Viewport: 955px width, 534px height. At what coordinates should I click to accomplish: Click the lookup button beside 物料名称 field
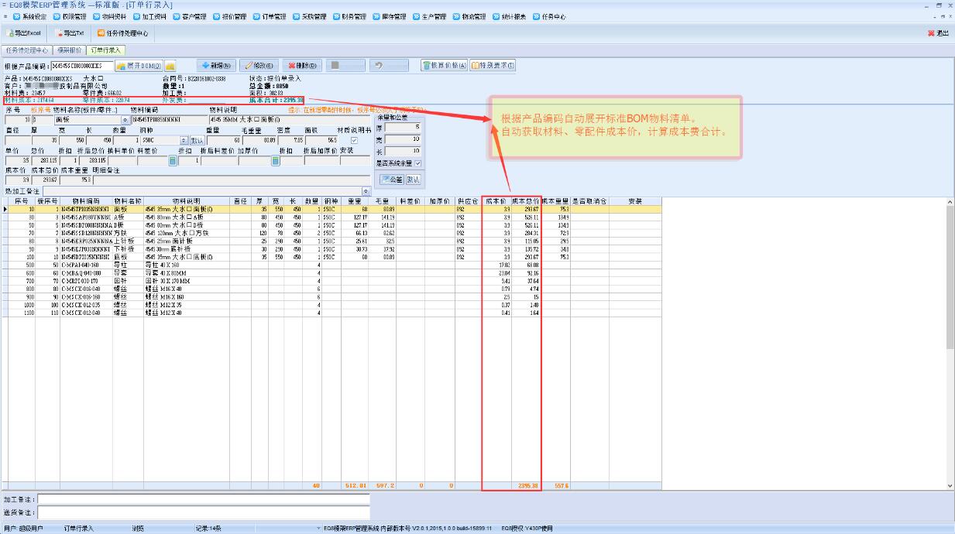point(125,120)
